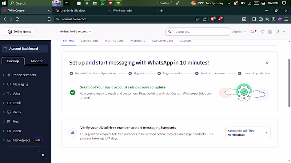Click the Windows Start button
Screen dimensions: 291x163
tap(4, 3)
